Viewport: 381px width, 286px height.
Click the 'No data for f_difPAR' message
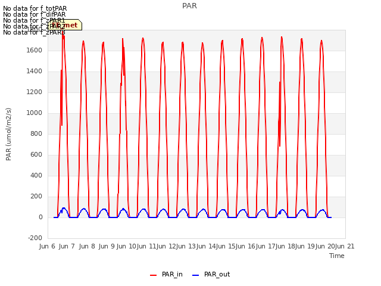coord(35,14)
